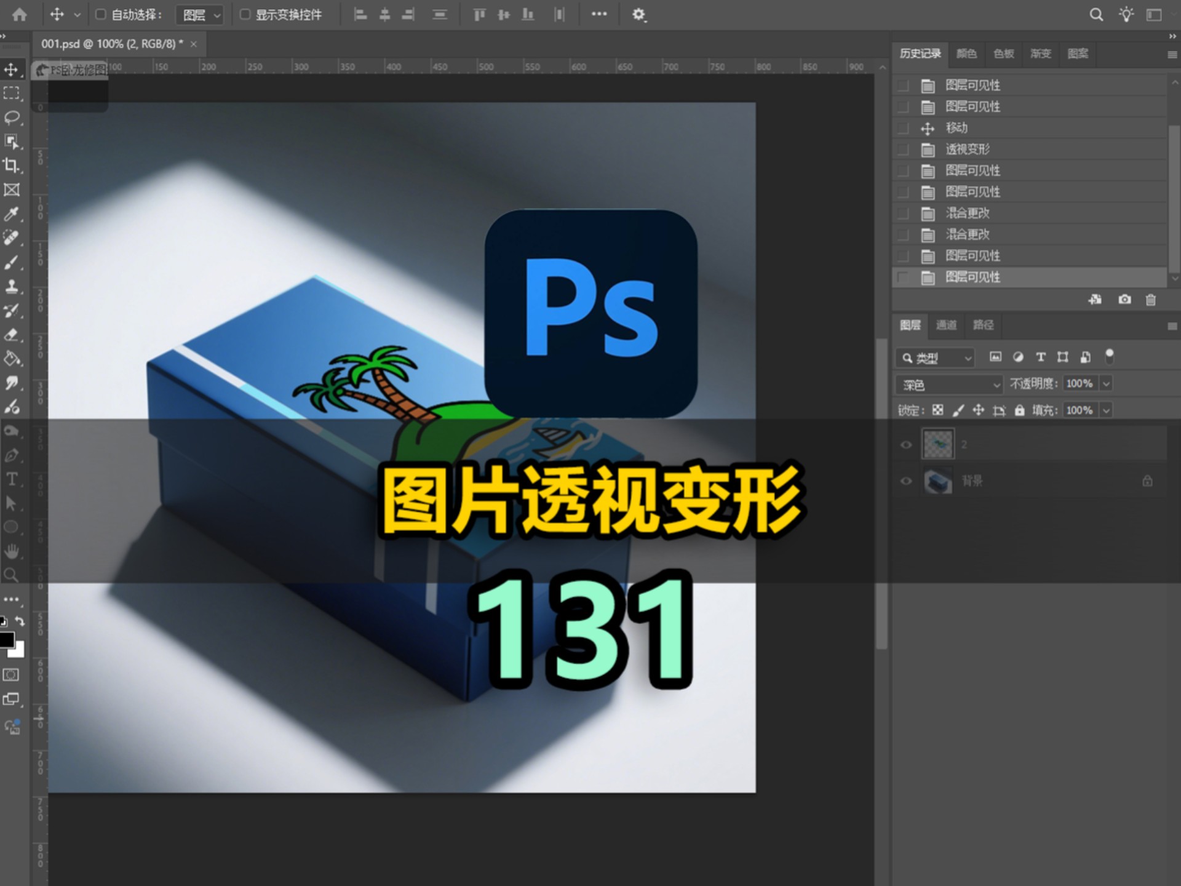Hide the background layer eye icon
The height and width of the screenshot is (886, 1181).
[906, 481]
